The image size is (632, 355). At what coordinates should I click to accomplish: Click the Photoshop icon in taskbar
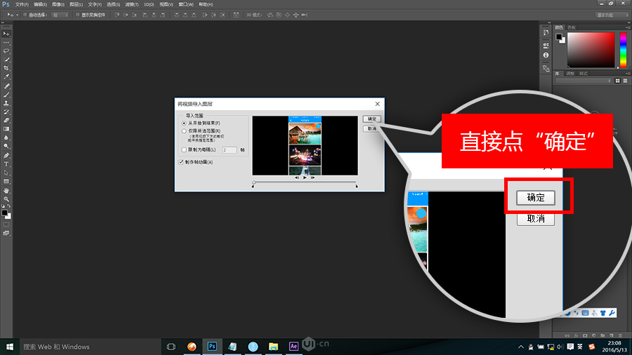(x=212, y=347)
